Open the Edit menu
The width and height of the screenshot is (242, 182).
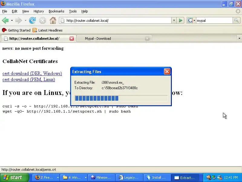pyautogui.click(x=15, y=11)
